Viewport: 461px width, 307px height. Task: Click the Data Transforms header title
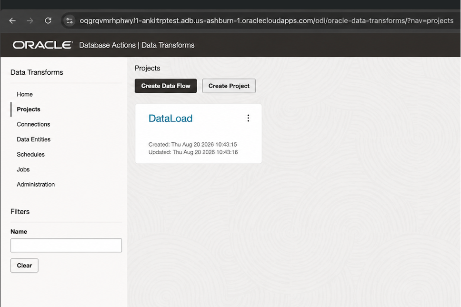(168, 45)
